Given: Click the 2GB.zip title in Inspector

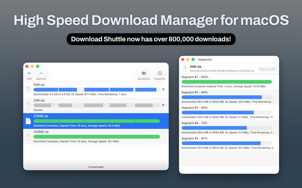Looking at the screenshot, I should click(x=196, y=67).
